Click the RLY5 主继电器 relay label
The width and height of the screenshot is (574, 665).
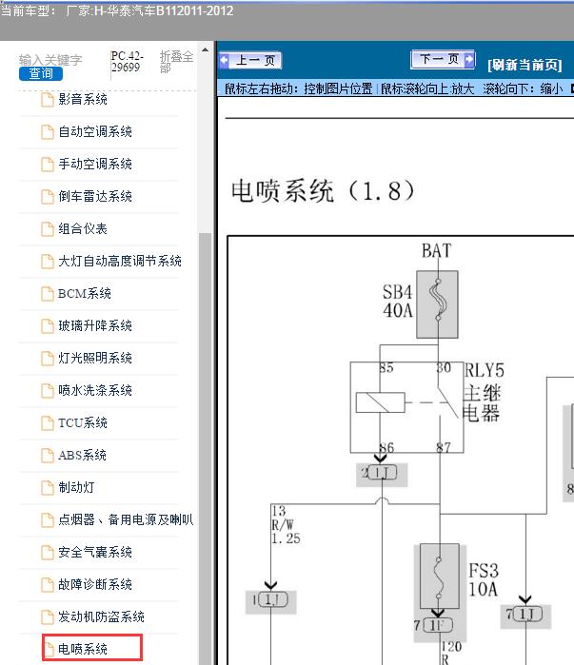tap(484, 392)
